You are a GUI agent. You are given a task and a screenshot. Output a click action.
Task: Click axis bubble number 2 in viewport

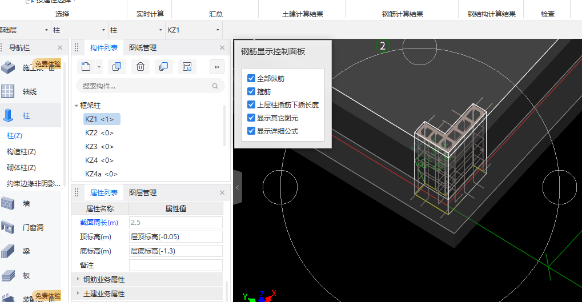pos(382,46)
